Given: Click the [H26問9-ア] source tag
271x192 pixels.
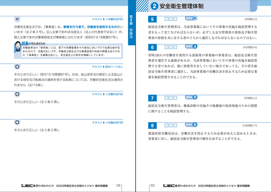Looking at the screenshot, I should click(250, 126).
